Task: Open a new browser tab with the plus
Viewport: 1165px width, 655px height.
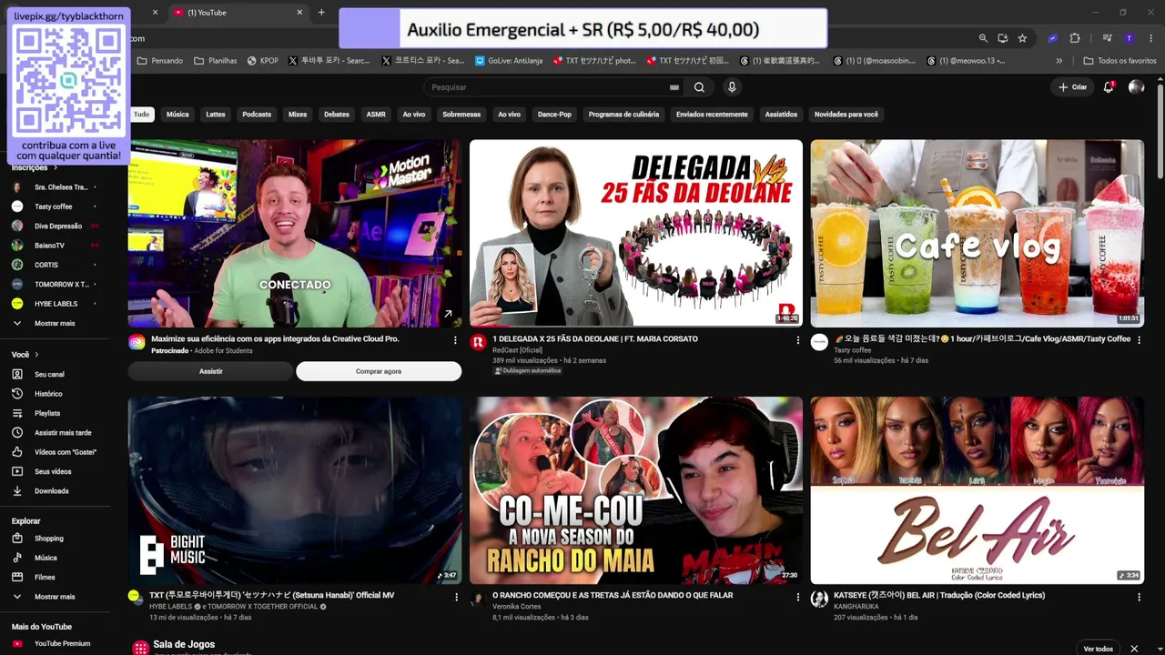Action: [x=321, y=13]
